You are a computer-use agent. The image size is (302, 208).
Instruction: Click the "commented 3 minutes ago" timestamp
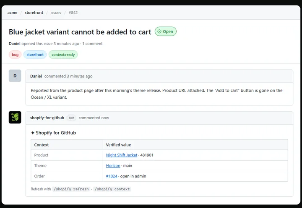(68, 76)
